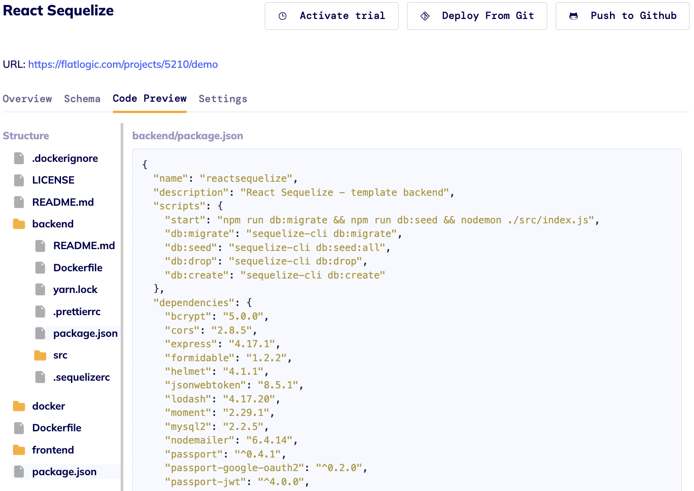Click the clock icon on Activate trial
Viewport: 694px width, 491px height.
click(x=282, y=16)
